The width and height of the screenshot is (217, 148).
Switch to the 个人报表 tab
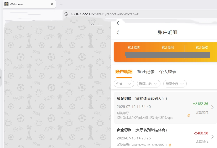tap(168, 72)
